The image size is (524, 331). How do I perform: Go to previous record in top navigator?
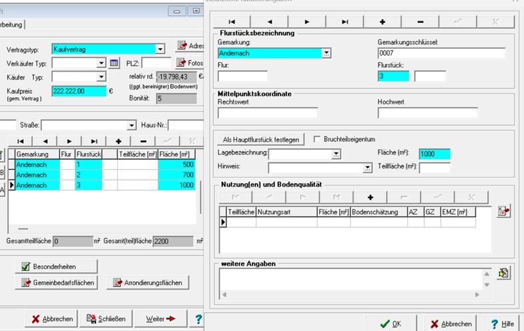point(270,22)
